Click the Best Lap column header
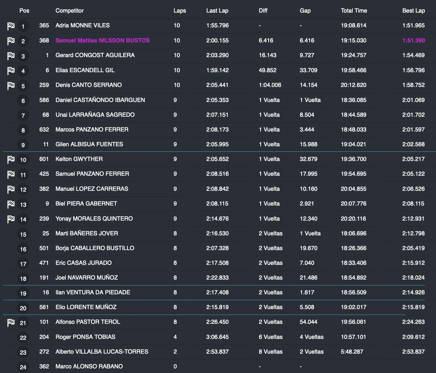 [413, 11]
